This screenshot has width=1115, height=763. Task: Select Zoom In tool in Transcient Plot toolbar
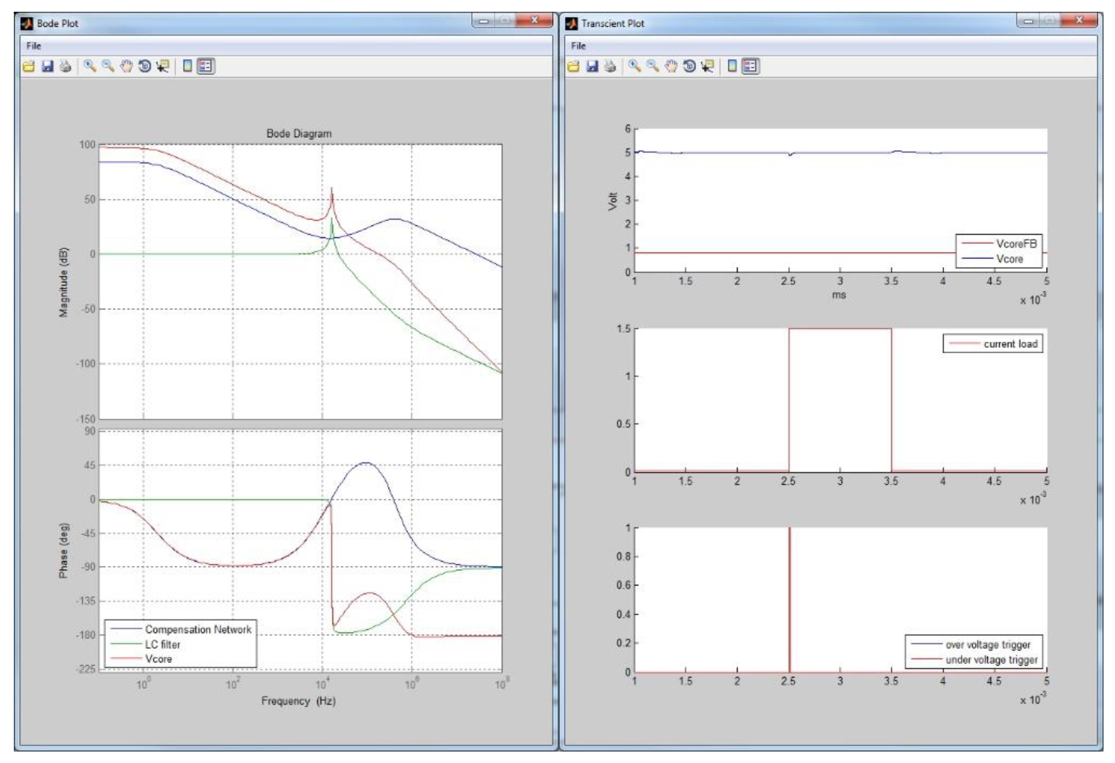point(634,66)
